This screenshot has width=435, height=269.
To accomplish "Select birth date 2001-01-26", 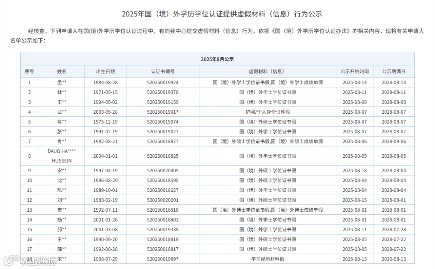I will [106, 220].
